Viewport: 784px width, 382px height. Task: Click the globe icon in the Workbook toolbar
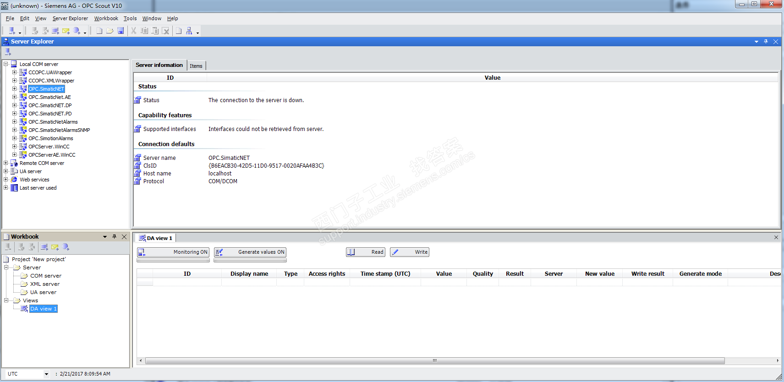click(x=66, y=247)
